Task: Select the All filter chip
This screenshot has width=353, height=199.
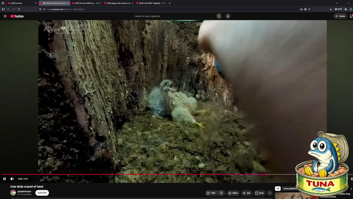Action: pos(278,188)
